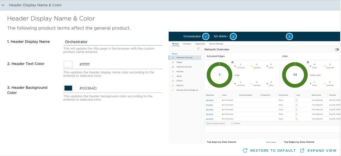Collapse the sidebar with the double chevron
Viewport: 341px width, 156px height.
pyautogui.click(x=198, y=48)
